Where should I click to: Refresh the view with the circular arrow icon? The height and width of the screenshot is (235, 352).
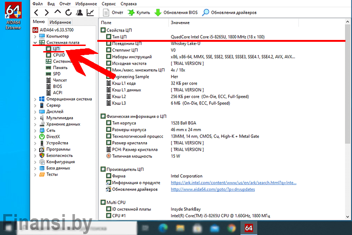[68, 13]
